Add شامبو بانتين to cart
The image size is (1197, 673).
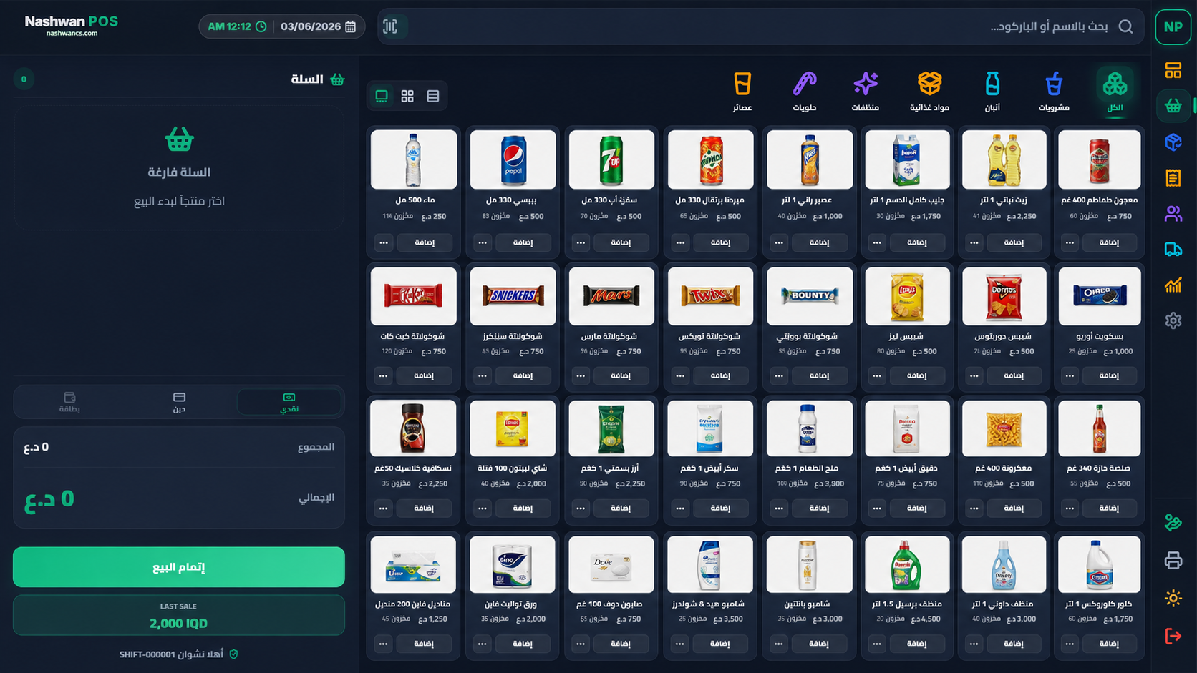(x=818, y=644)
